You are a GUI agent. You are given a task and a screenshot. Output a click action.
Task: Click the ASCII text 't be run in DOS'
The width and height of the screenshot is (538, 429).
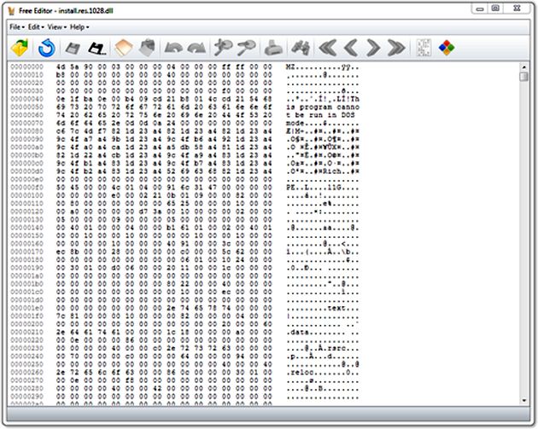[x=320, y=115]
